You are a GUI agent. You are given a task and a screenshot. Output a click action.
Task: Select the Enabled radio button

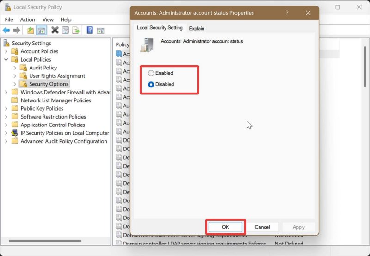151,73
